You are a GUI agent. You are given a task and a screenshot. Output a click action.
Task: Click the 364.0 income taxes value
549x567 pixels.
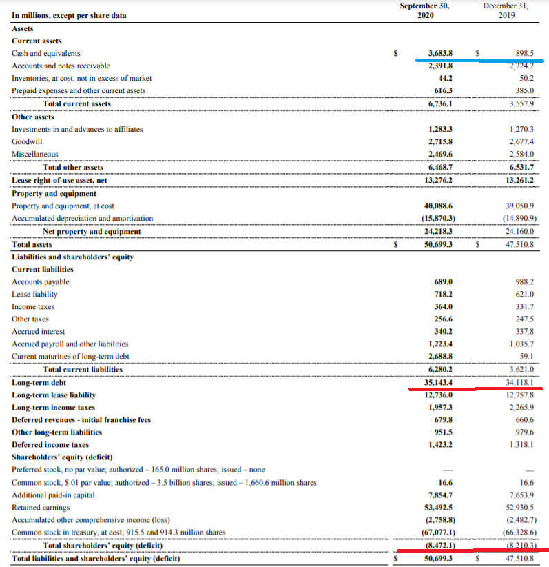coord(444,307)
